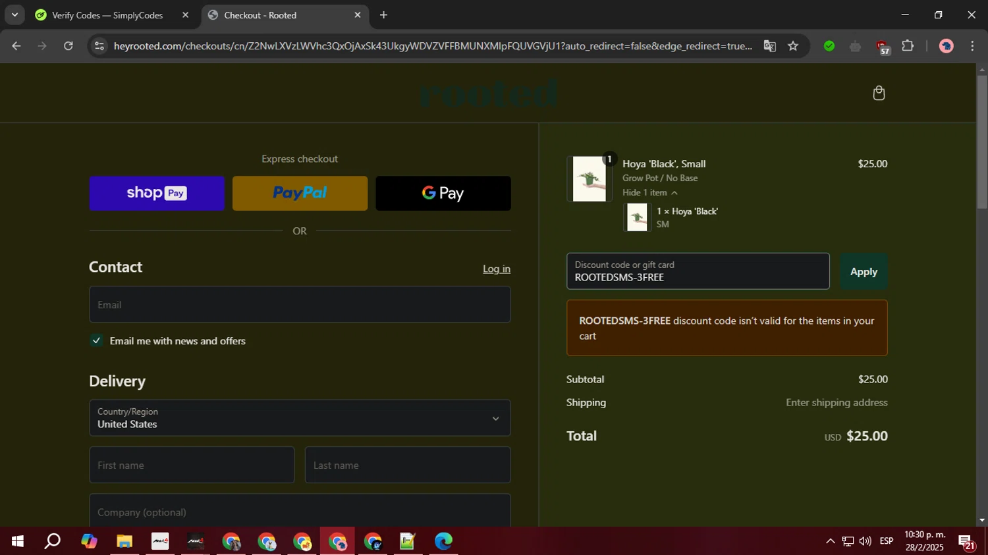Screen dimensions: 988x555
Task: Open the Country/Region dropdown
Action: coord(300,418)
